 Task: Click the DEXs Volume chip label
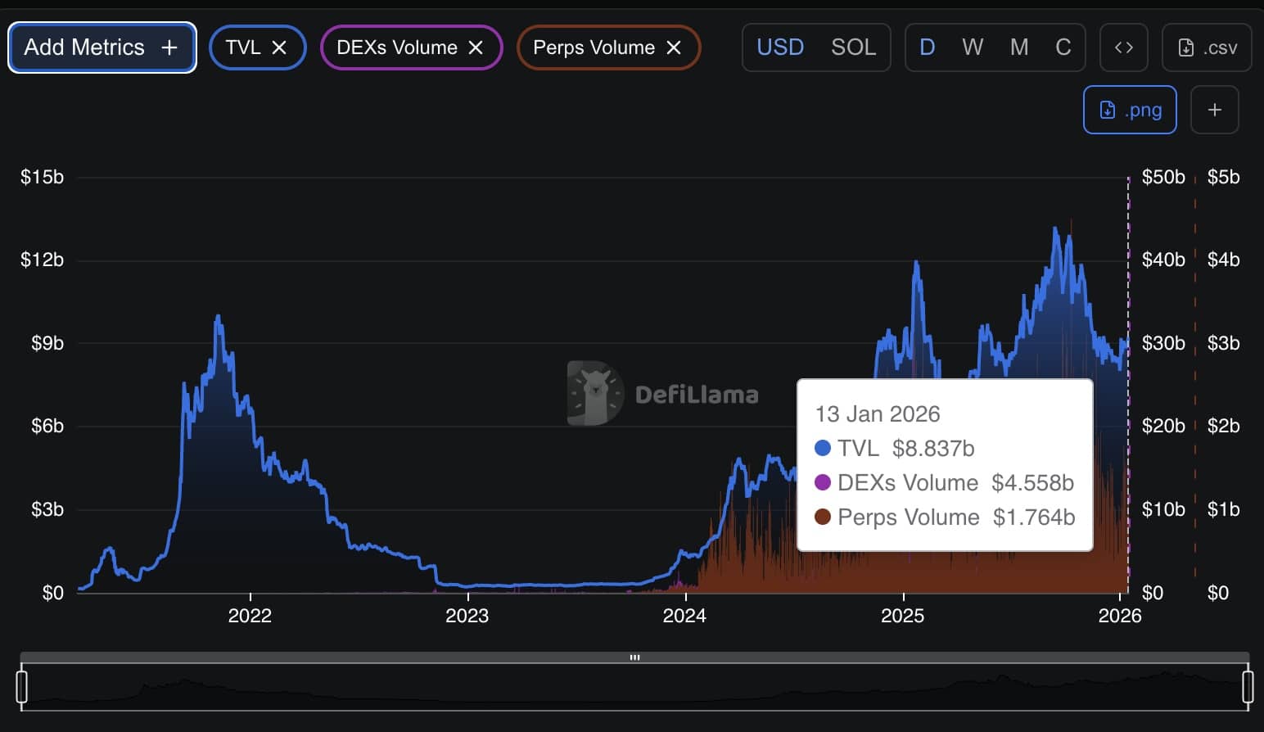(x=397, y=47)
